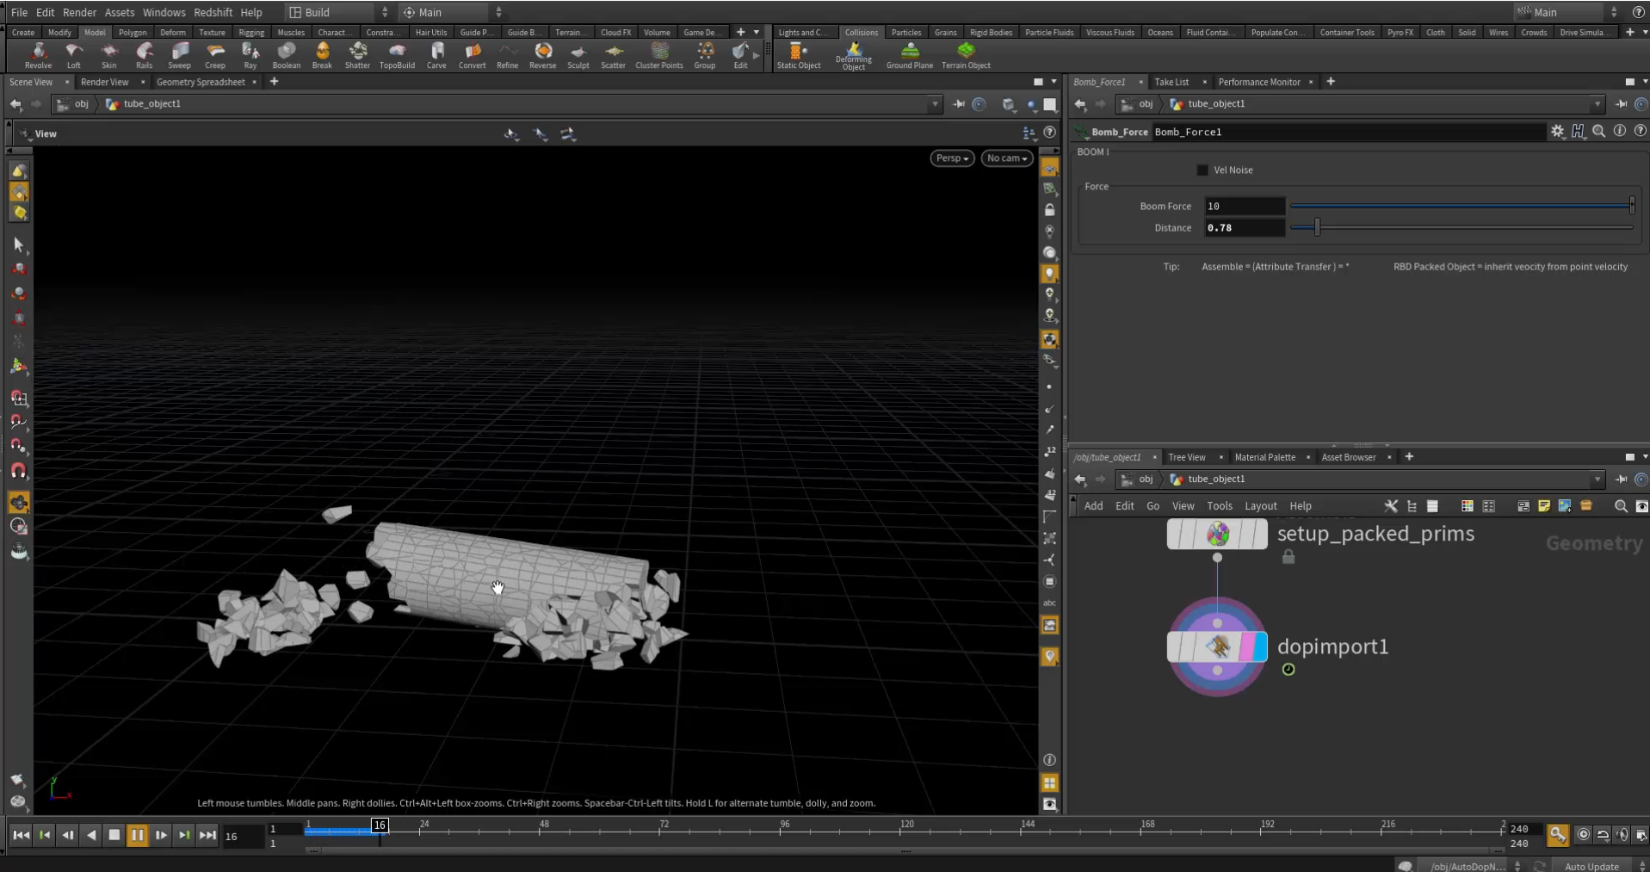Toggle the display flag on dopimport1 node
1650x872 pixels.
pyautogui.click(x=1260, y=646)
